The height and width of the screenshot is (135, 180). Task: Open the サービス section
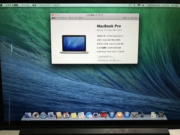134,18
